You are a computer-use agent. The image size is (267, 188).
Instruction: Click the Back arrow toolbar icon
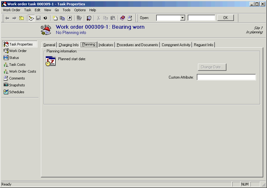click(x=7, y=18)
